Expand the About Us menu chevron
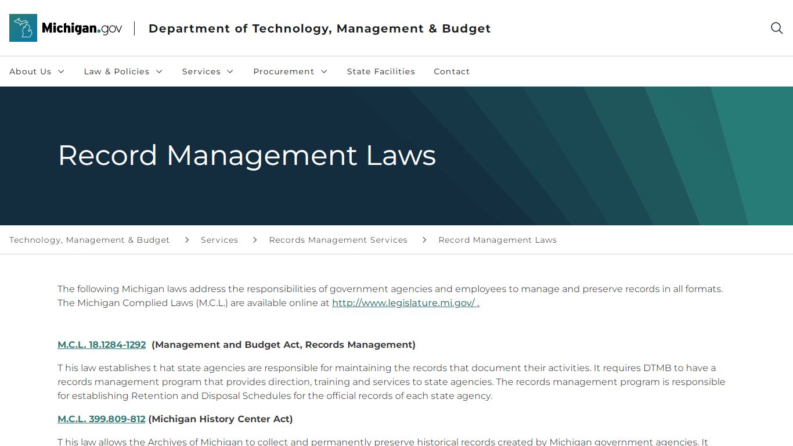Screen dimensions: 793x446 61,71
